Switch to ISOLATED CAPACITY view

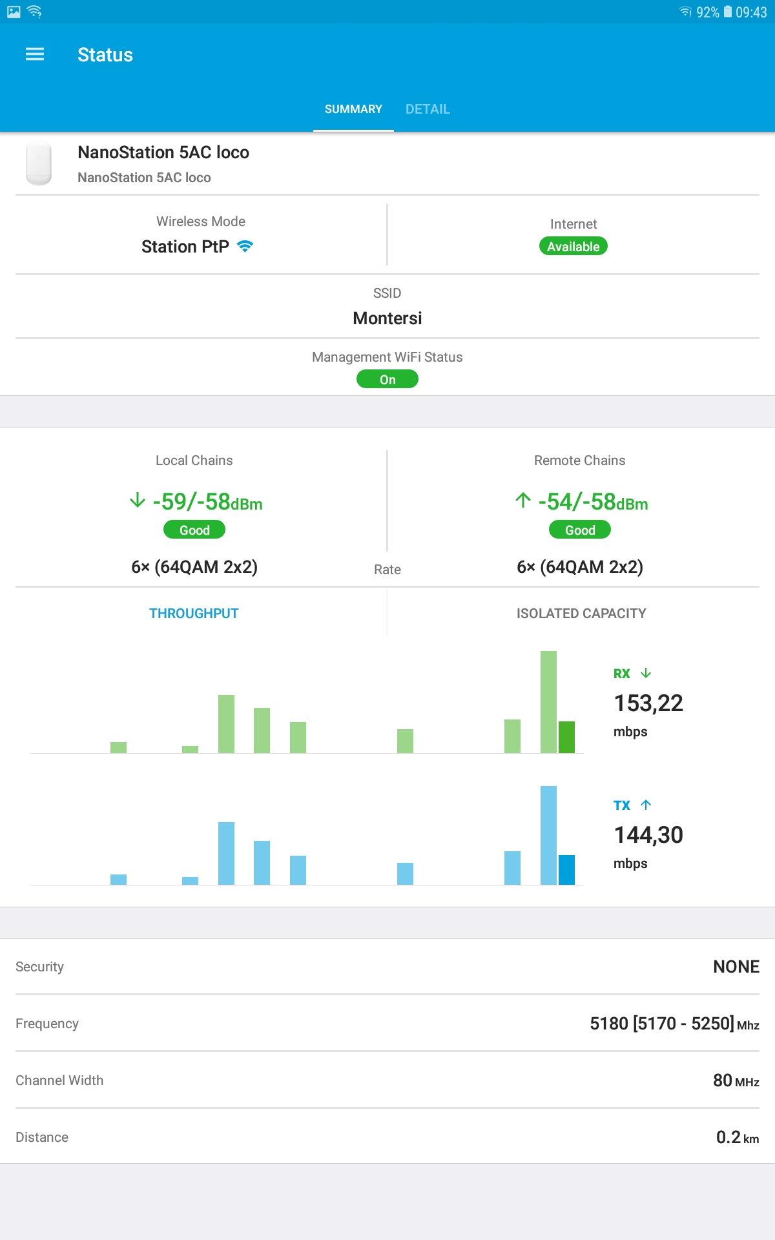[x=581, y=614]
